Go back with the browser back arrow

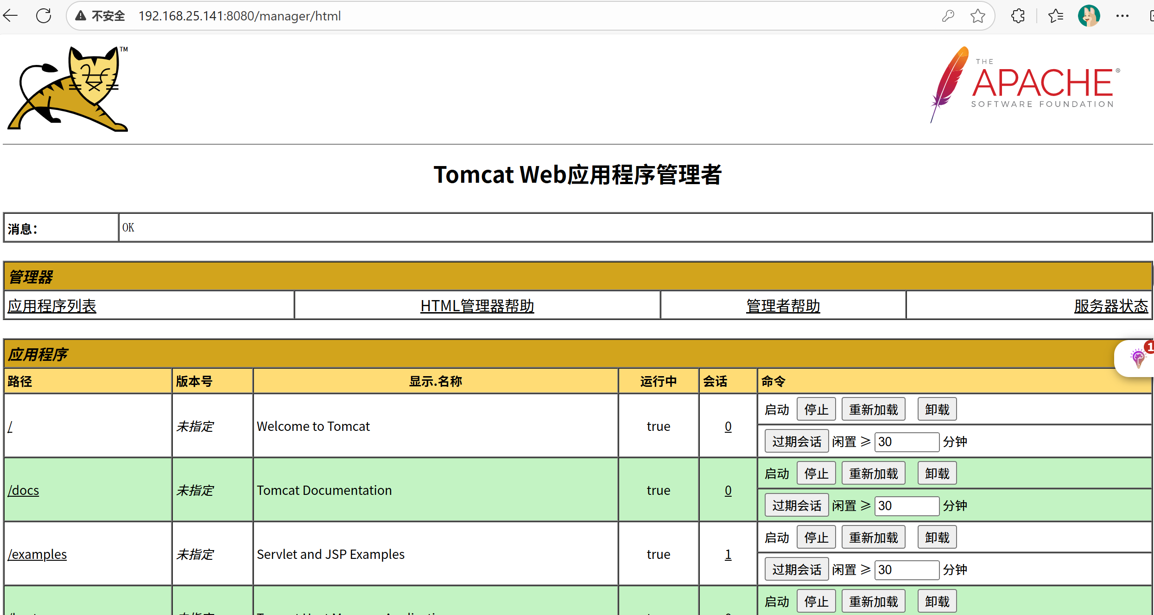tap(10, 16)
